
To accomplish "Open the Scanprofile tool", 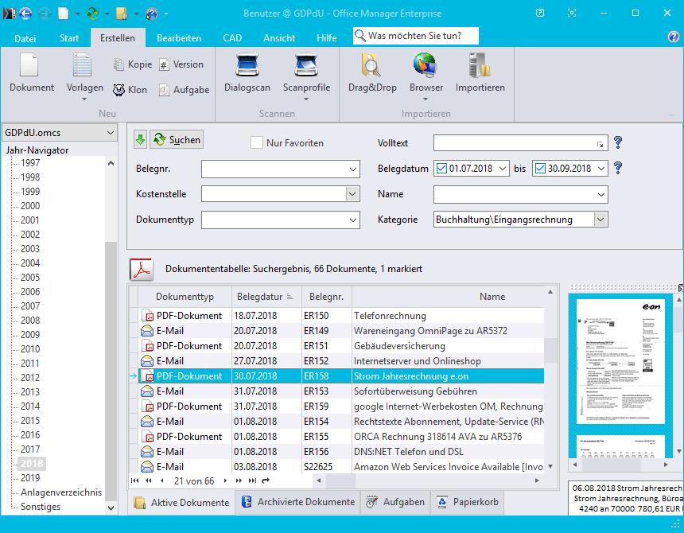I will click(x=306, y=66).
